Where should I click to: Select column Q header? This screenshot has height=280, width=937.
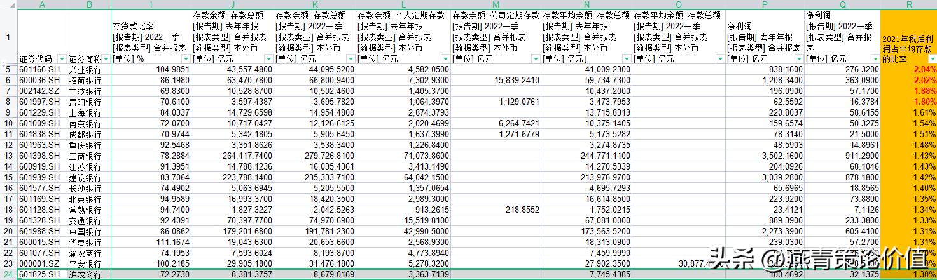pos(842,4)
